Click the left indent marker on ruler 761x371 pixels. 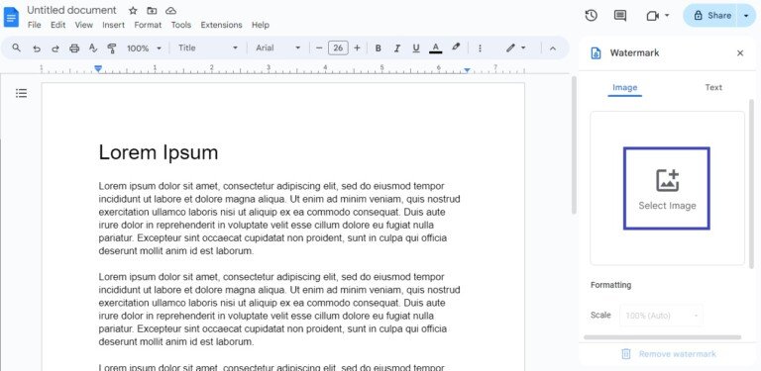tap(98, 69)
